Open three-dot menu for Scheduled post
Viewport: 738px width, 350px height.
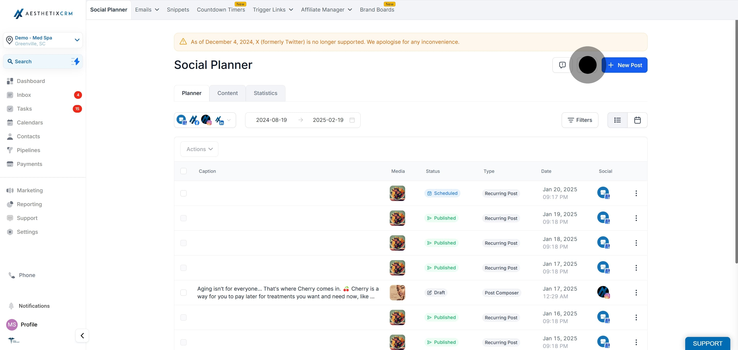636,193
